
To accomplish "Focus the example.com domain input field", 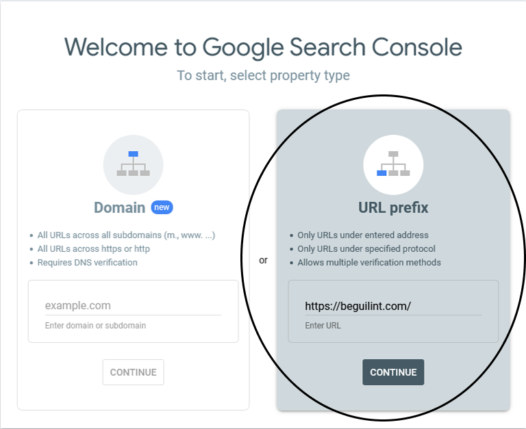I will point(133,306).
